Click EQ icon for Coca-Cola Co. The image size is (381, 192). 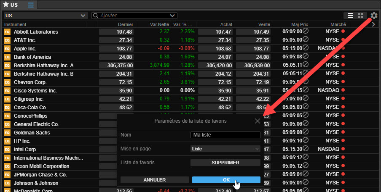(7, 108)
